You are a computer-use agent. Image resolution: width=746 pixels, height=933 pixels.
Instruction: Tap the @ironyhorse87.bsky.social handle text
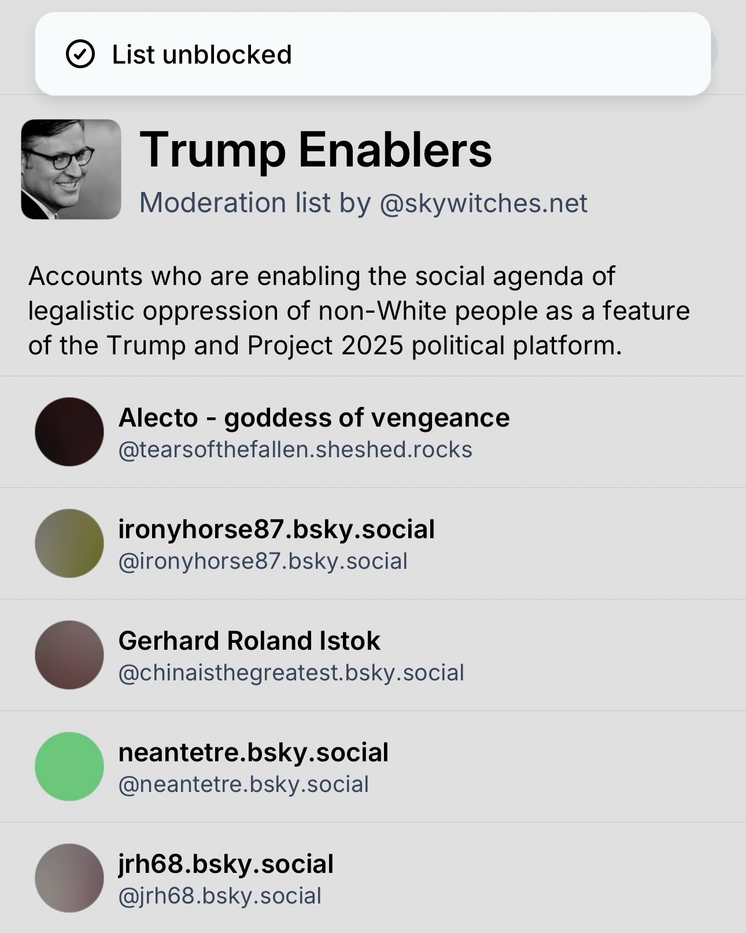[x=263, y=561]
